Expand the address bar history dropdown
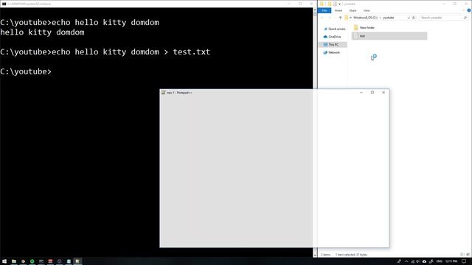 (x=409, y=18)
